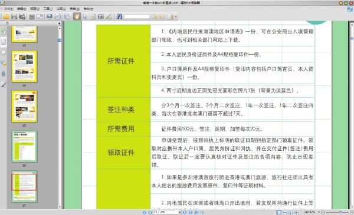Print the document with the printer icon
This screenshot has width=354, height=215.
pos(32,16)
